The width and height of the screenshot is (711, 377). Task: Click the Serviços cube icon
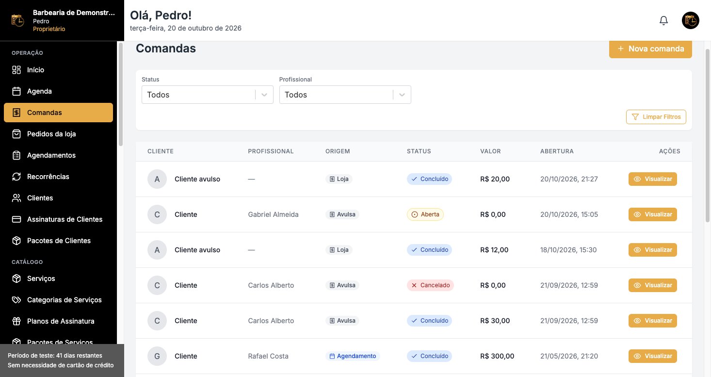coord(16,279)
